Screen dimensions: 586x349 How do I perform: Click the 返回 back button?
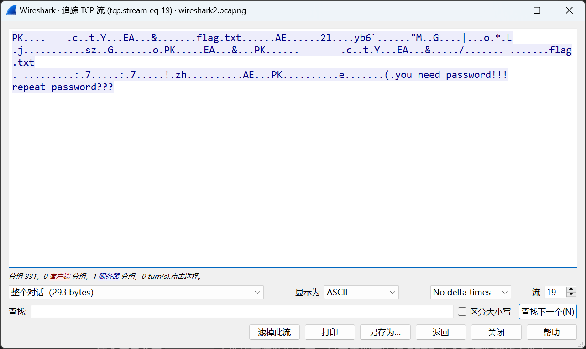(440, 332)
